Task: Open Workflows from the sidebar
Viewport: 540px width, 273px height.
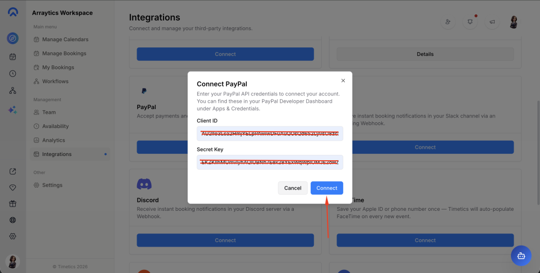Action: 55,81
